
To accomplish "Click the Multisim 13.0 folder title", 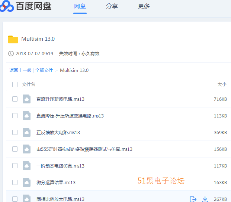I will [x=38, y=39].
